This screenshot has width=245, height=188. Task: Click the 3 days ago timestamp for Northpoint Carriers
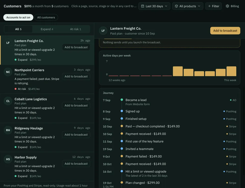tap(82, 70)
